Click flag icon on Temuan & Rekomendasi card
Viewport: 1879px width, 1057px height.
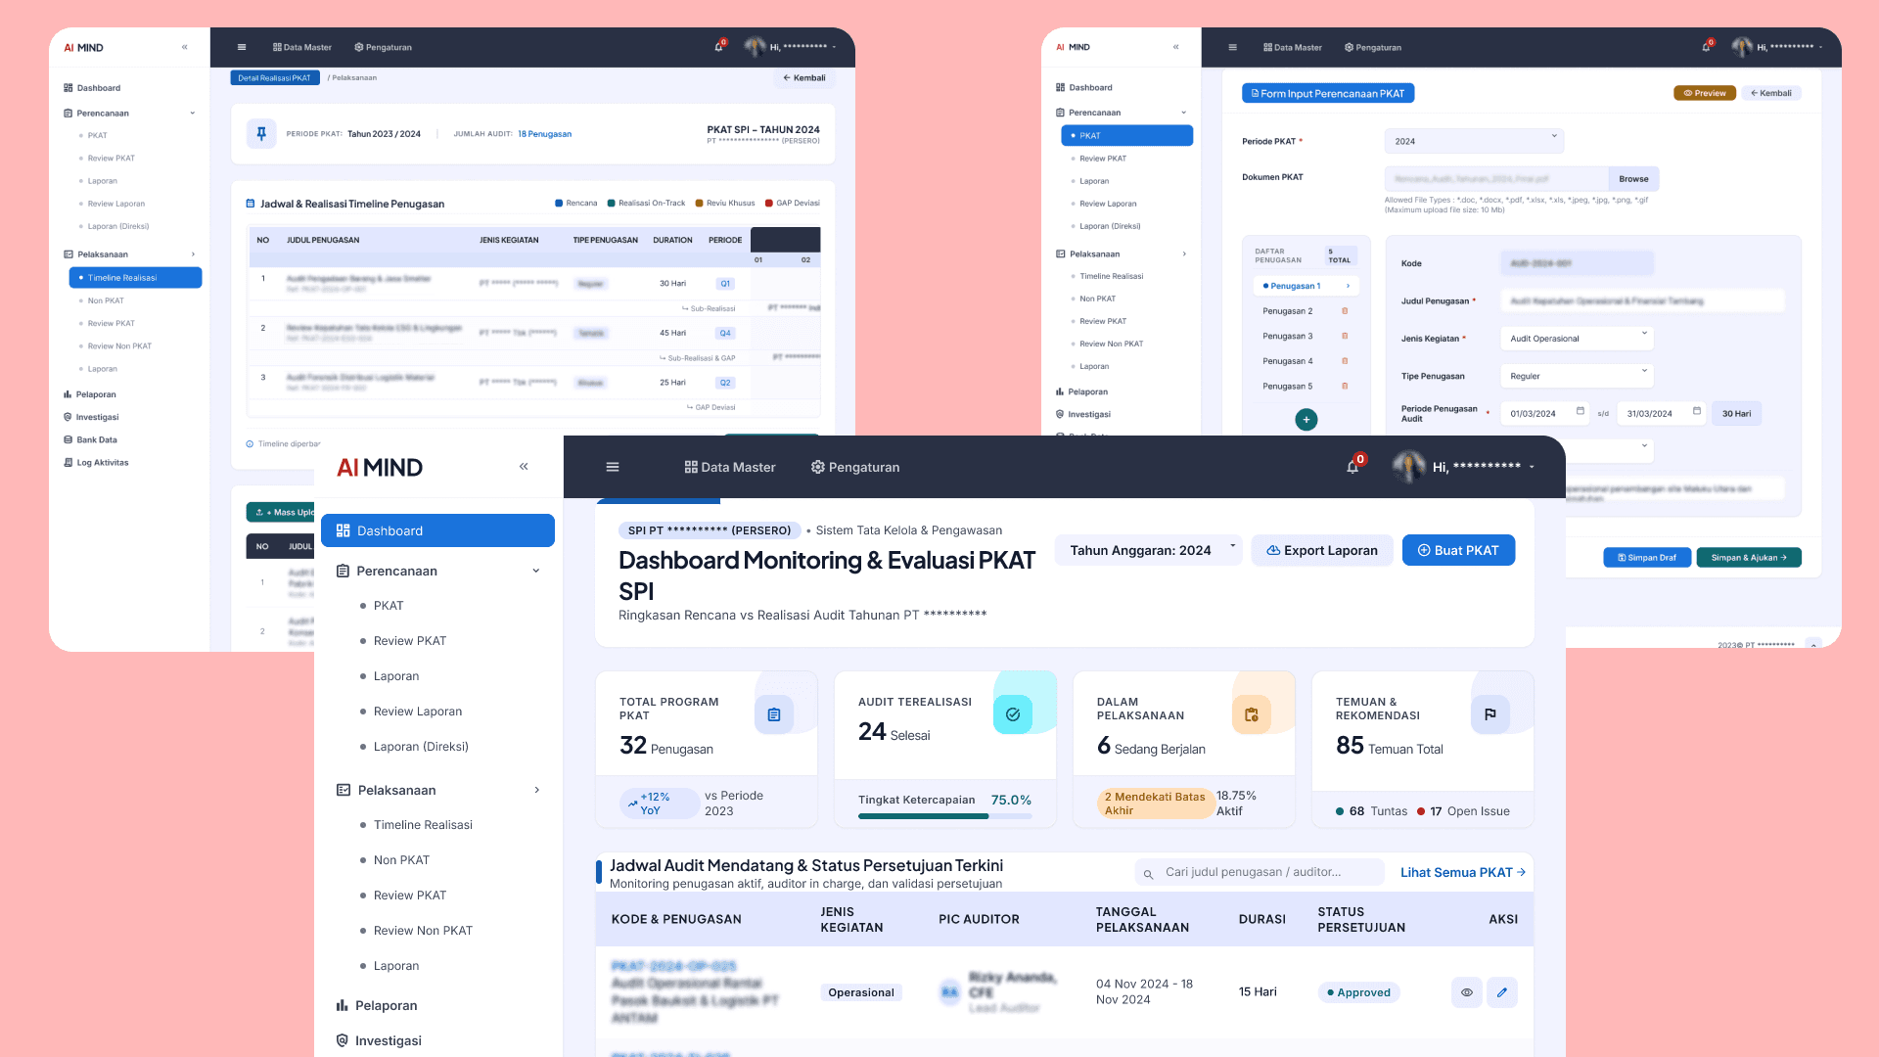[1490, 715]
